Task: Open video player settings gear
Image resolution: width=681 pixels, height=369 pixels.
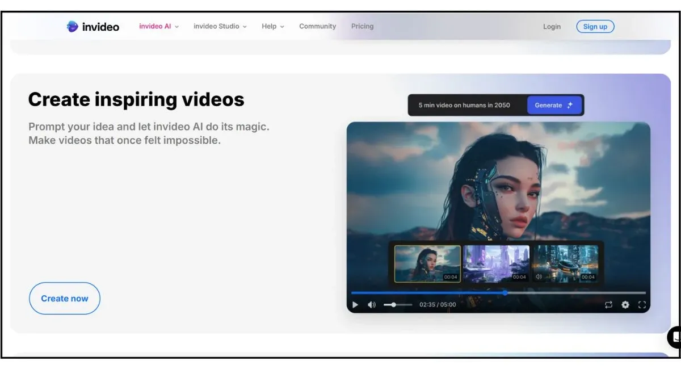Action: pos(625,305)
